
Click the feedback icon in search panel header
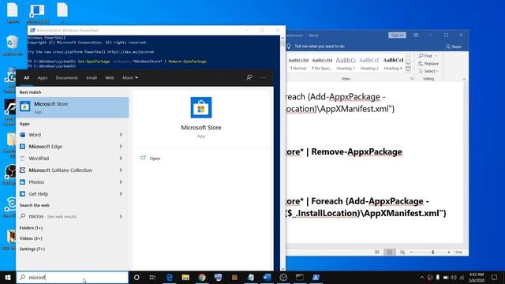pyautogui.click(x=249, y=77)
